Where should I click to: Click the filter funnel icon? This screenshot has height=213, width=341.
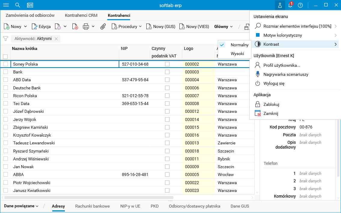[x=5, y=39]
